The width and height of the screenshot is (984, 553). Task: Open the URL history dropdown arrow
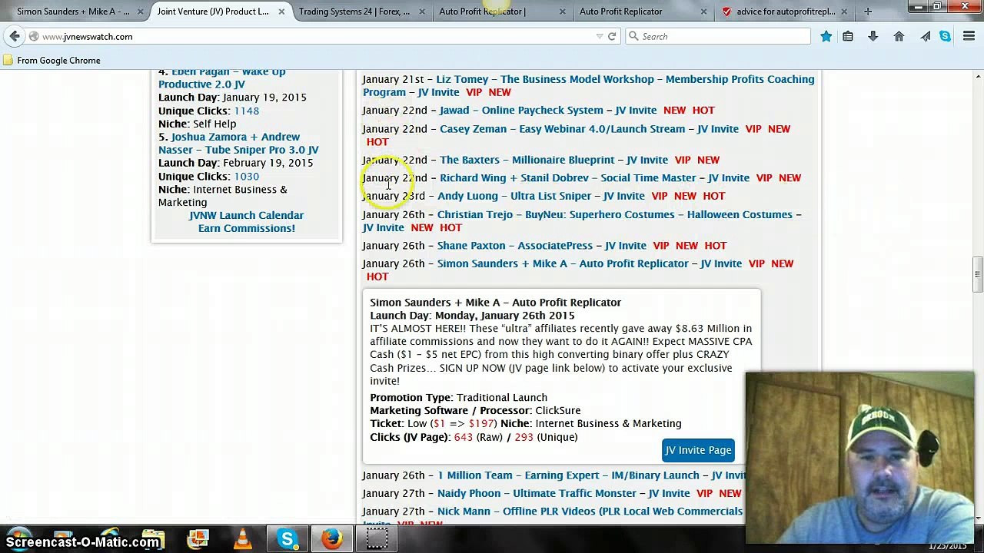tap(600, 36)
